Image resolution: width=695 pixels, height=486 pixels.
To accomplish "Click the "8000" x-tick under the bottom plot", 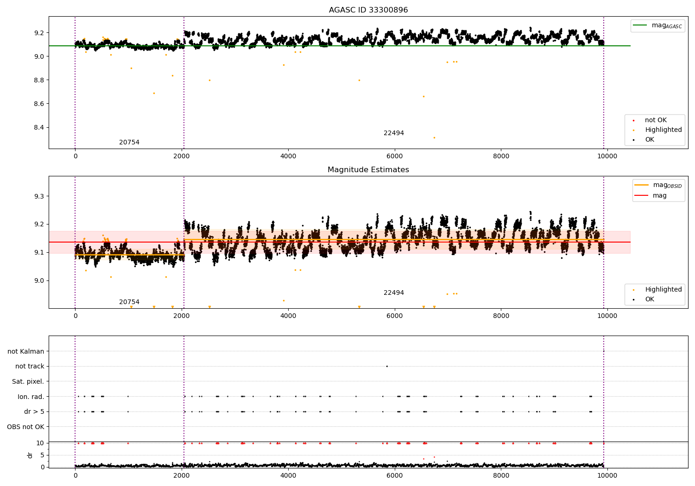I will tap(501, 476).
